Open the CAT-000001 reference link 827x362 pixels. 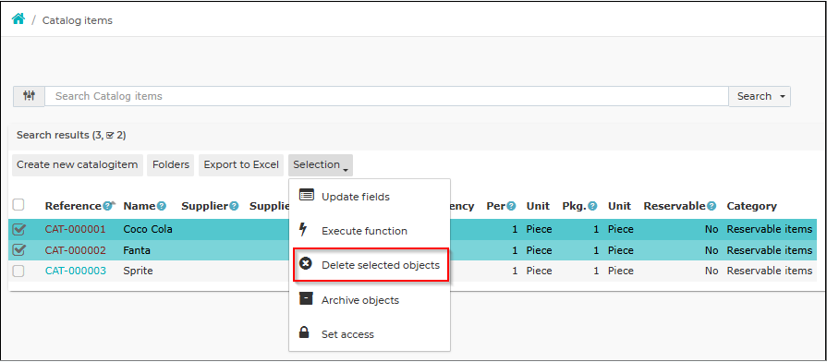[x=76, y=229]
